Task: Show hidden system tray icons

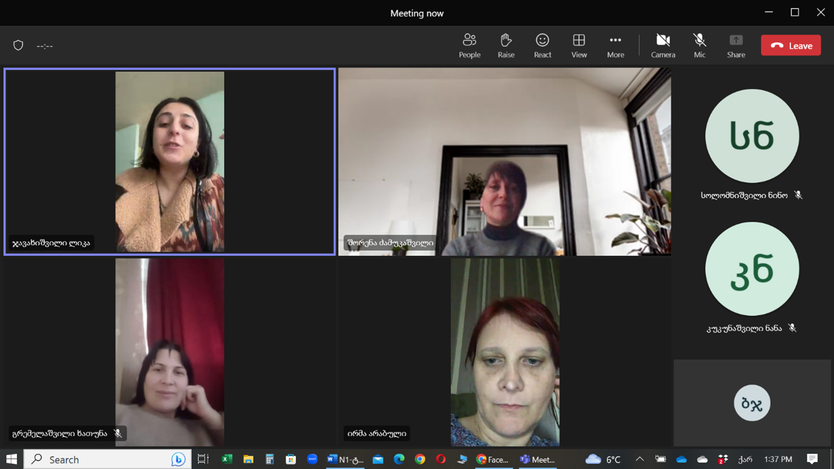Action: coord(639,460)
